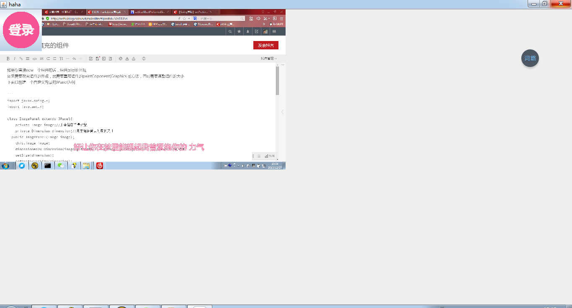This screenshot has width=572, height=308.
Task: Insert a code sample using the </> icon
Action: [x=34, y=59]
